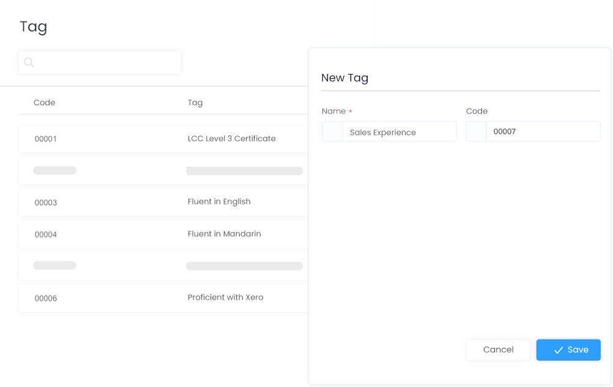Save the new tag

[x=568, y=350]
